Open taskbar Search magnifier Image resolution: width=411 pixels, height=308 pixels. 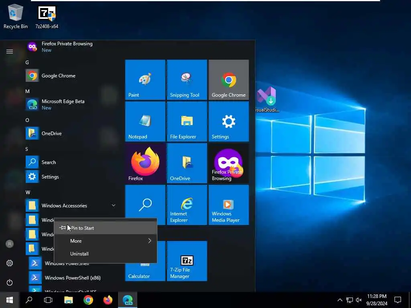point(29,300)
